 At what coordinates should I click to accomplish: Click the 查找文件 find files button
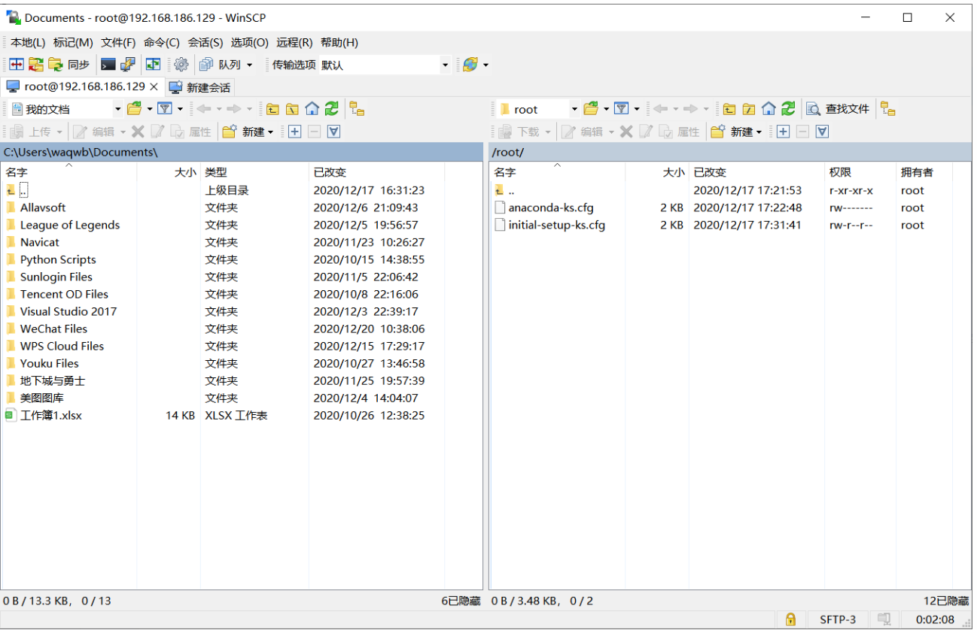pos(839,109)
